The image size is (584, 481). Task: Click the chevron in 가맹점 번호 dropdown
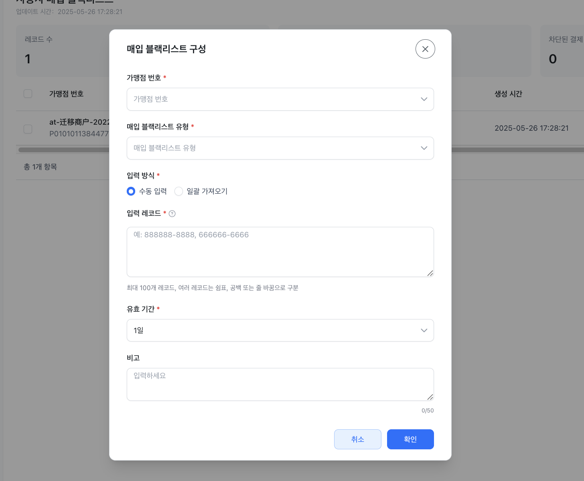424,99
